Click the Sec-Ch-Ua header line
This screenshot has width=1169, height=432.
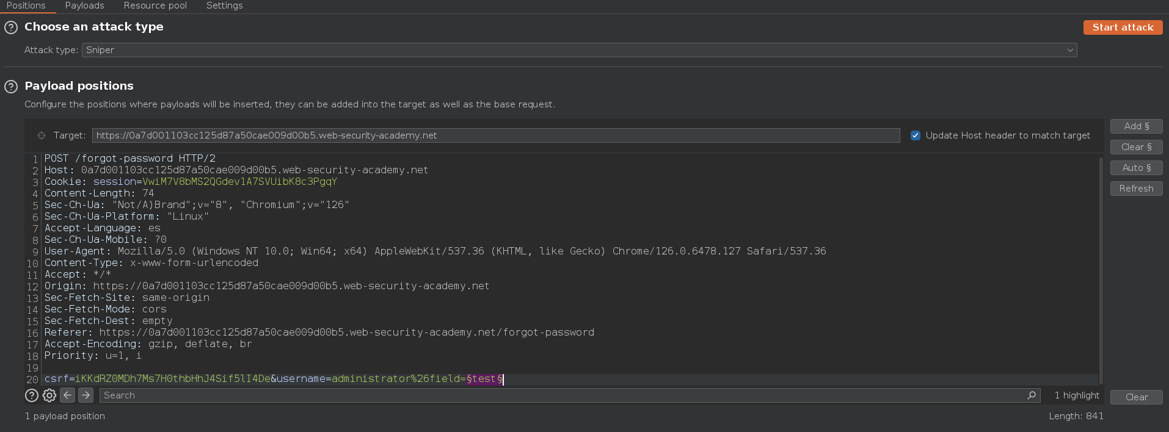click(197, 205)
